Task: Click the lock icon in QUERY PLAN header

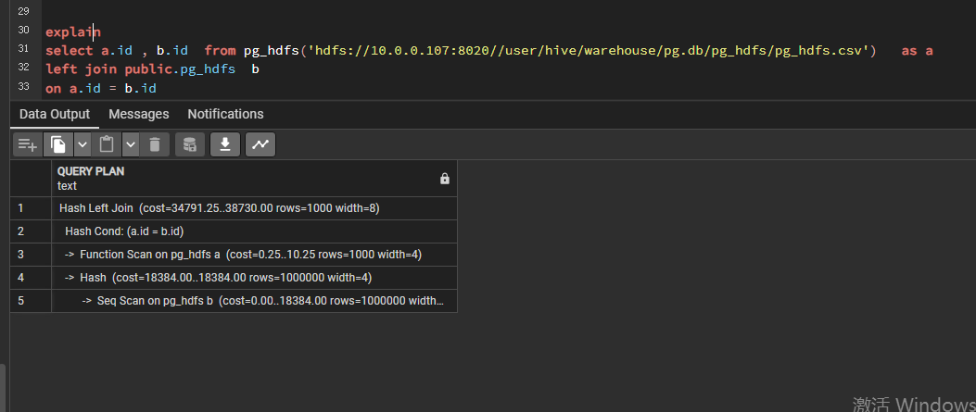Action: pyautogui.click(x=444, y=179)
